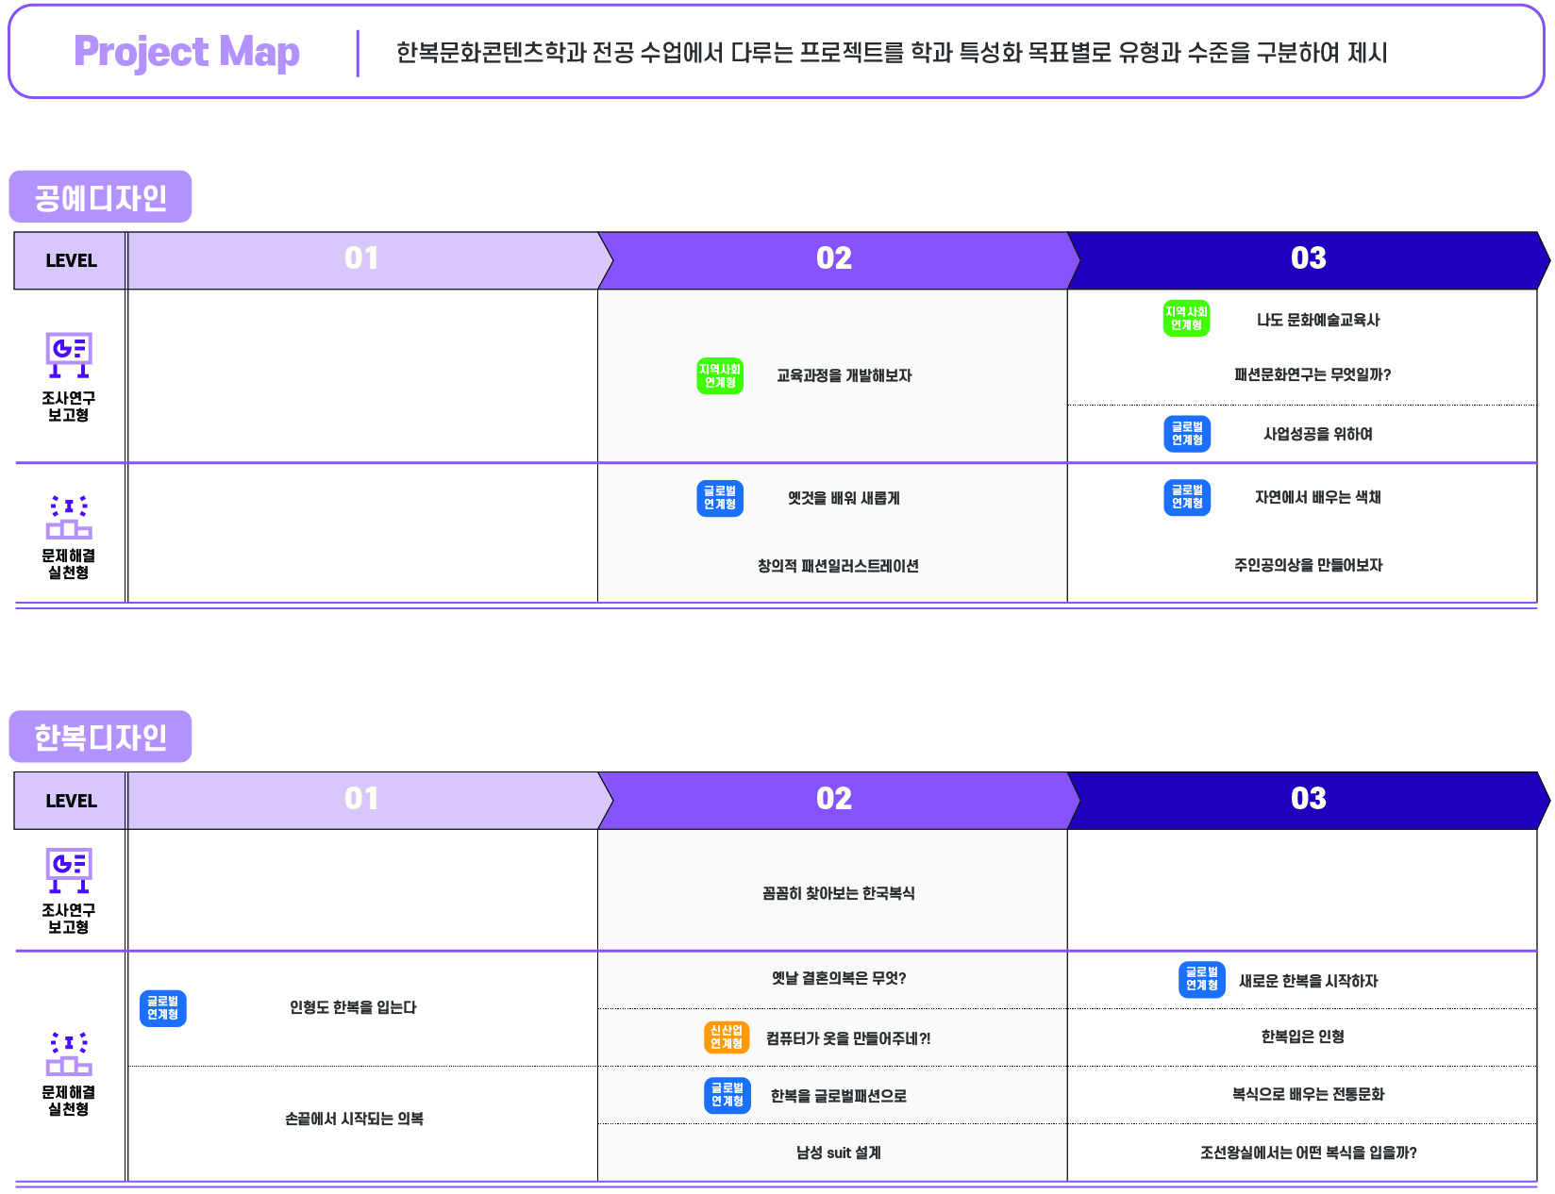Click the 조사연구 보고형 icon under 공예디자인
This screenshot has width=1555, height=1194.
click(69, 355)
